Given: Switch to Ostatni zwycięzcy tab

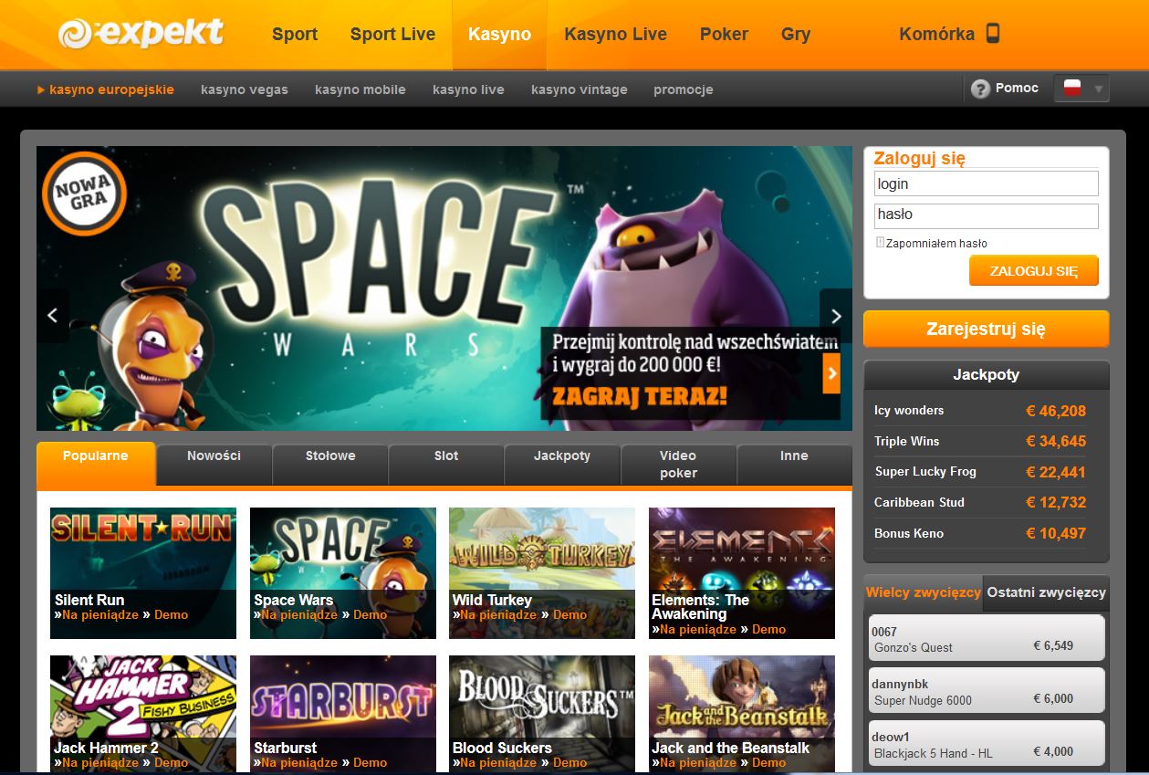Looking at the screenshot, I should (x=1047, y=592).
